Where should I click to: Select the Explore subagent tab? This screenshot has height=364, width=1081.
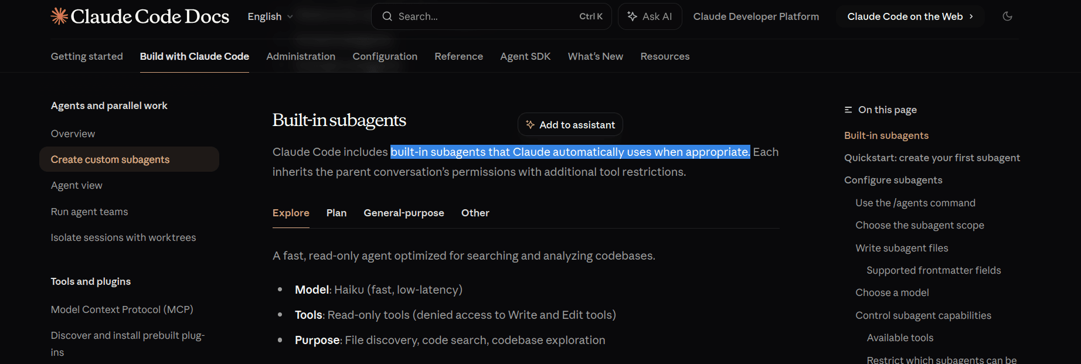tap(291, 213)
